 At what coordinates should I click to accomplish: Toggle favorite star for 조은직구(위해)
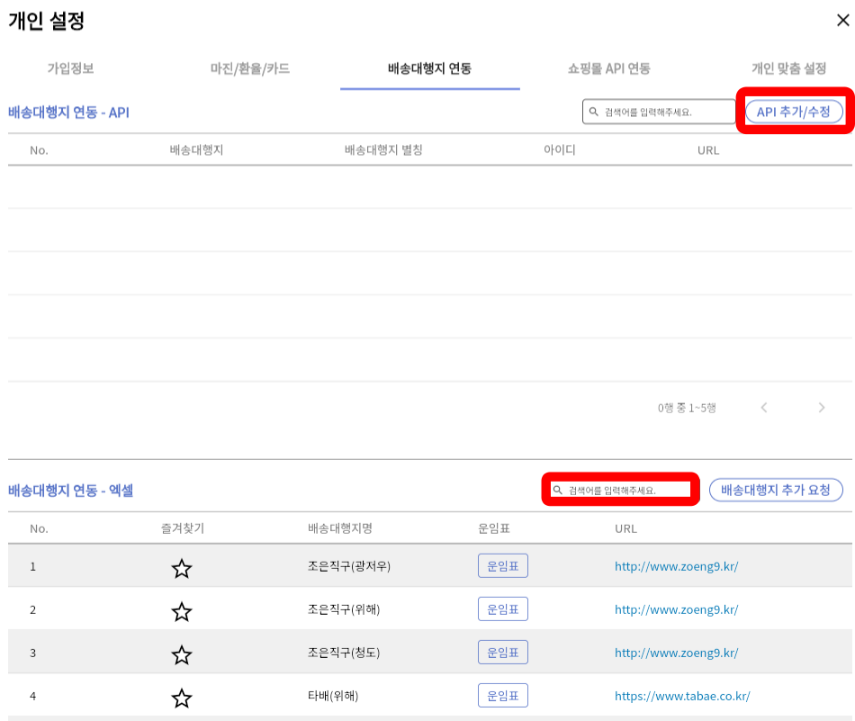(x=182, y=611)
